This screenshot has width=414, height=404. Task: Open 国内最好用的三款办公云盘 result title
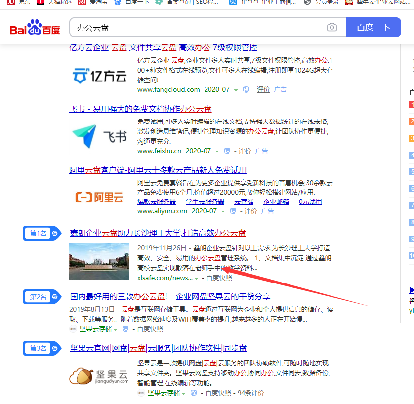[170, 297]
